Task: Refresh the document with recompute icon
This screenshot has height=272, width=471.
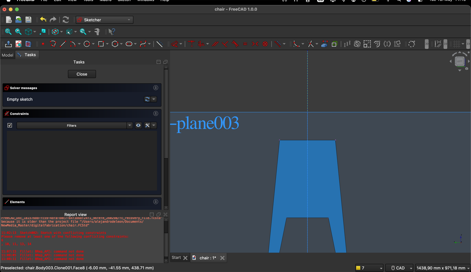Action: (x=66, y=20)
